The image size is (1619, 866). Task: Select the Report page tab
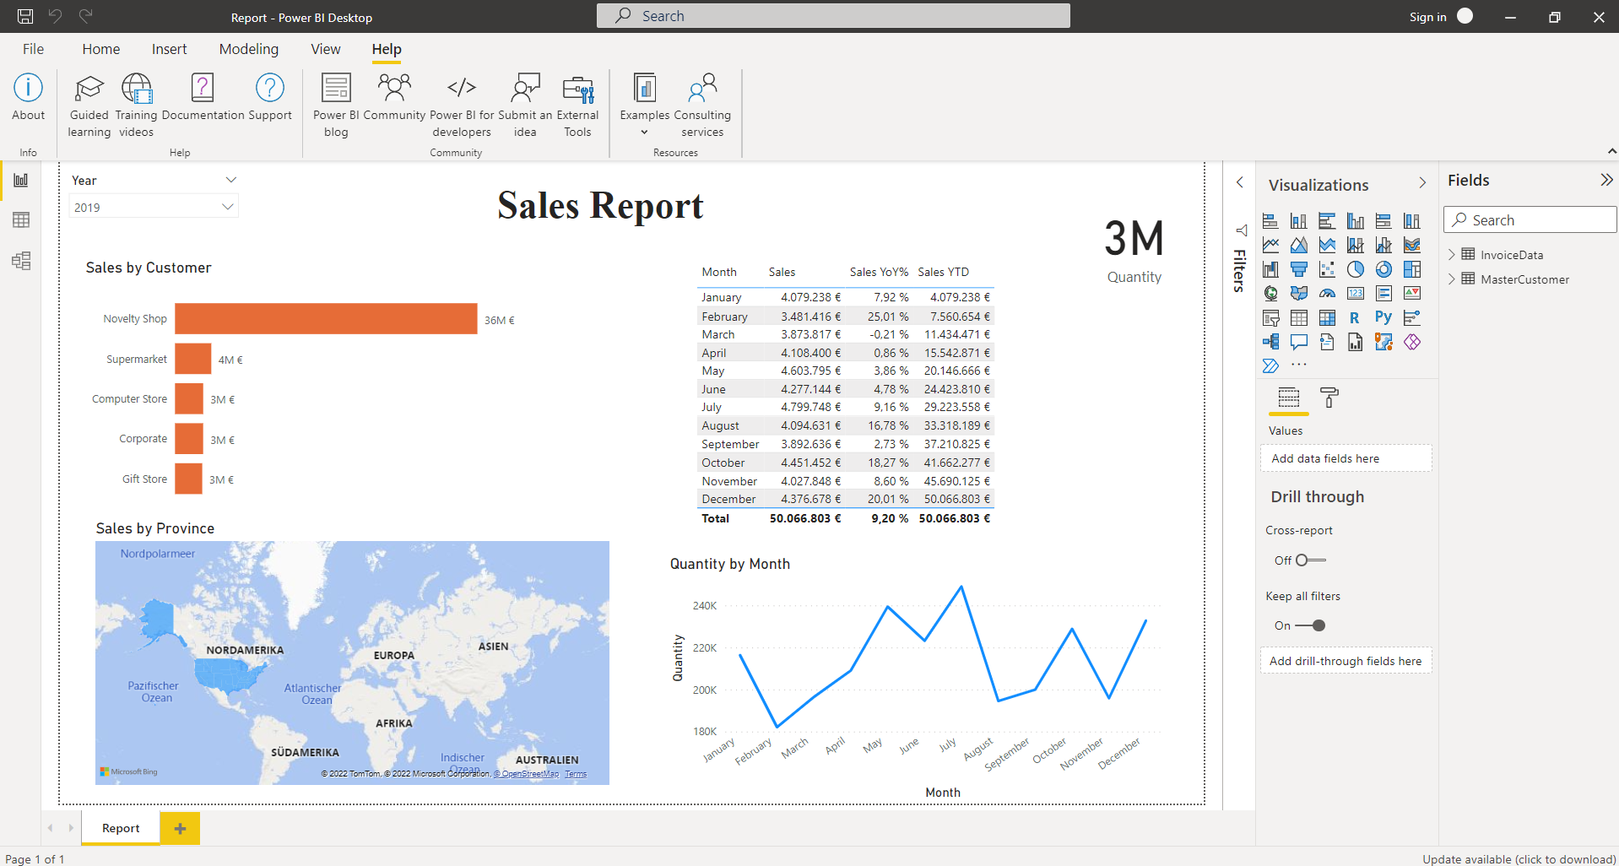(121, 828)
